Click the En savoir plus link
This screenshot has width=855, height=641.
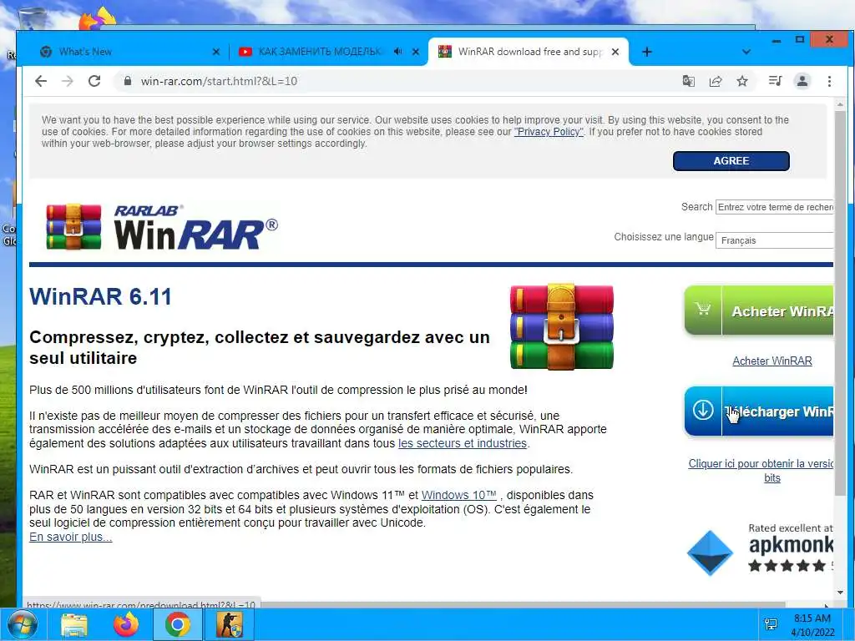pyautogui.click(x=70, y=537)
